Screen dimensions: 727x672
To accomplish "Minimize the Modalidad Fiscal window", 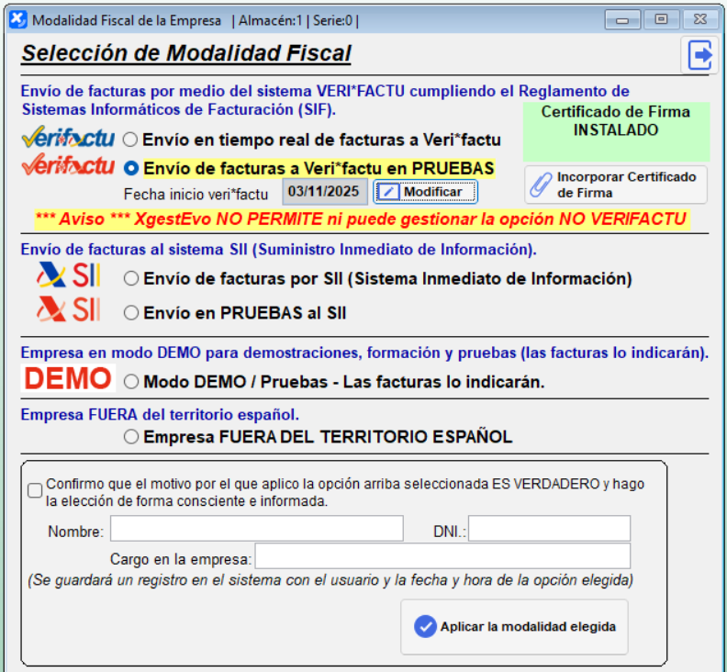I will pos(622,20).
